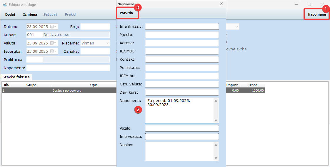Select the Dostava po ugovoru invoice row
The height and width of the screenshot is (167, 330).
67,90
